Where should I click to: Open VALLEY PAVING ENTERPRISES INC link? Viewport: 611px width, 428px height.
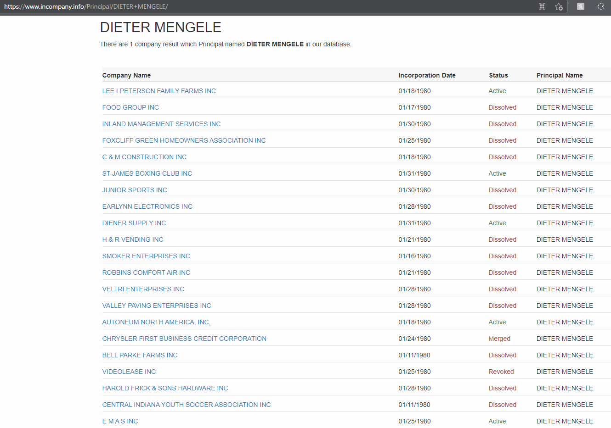tap(157, 306)
